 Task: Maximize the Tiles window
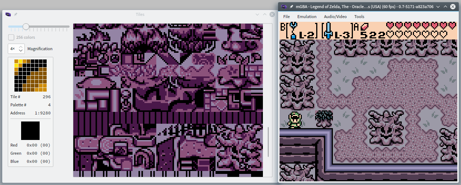[265, 14]
